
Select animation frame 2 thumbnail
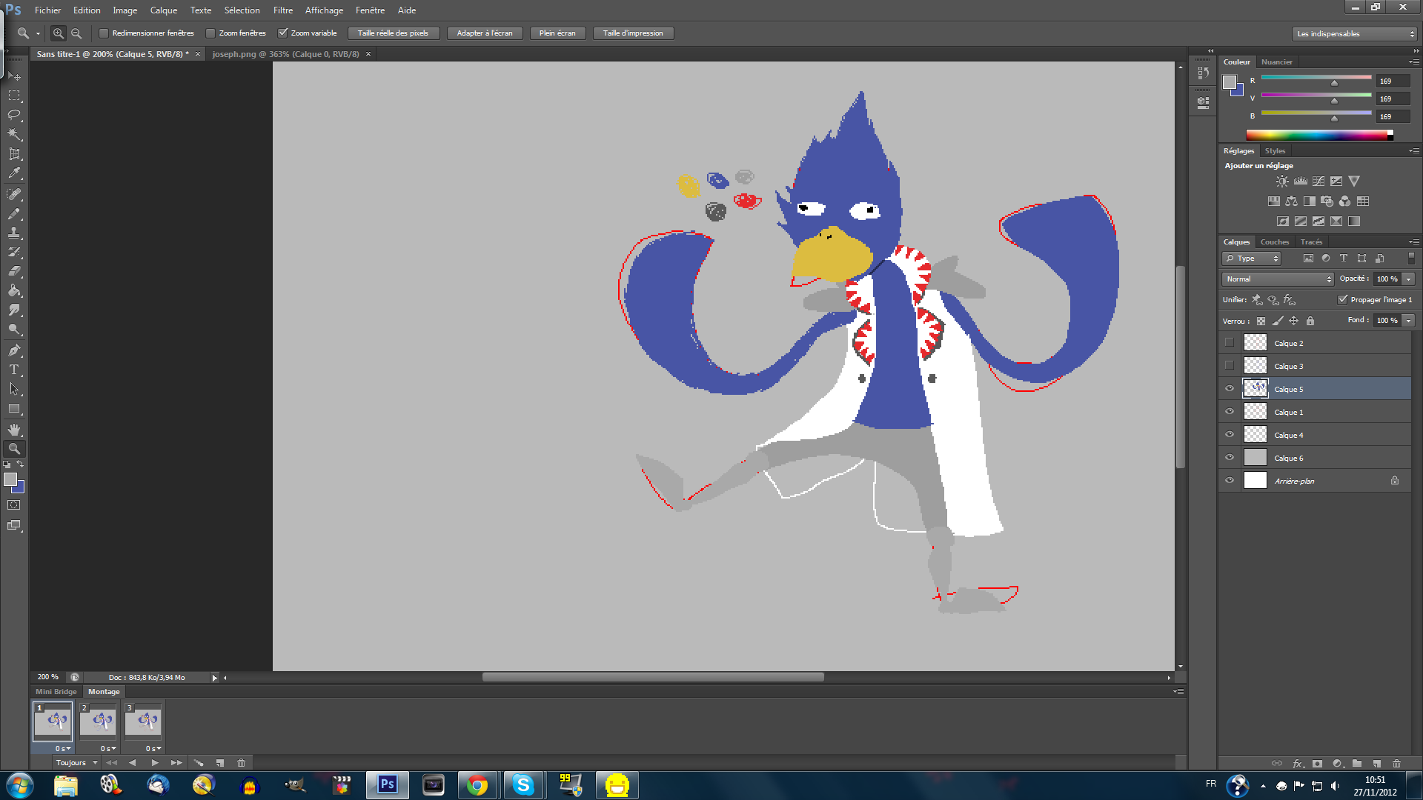pos(98,721)
